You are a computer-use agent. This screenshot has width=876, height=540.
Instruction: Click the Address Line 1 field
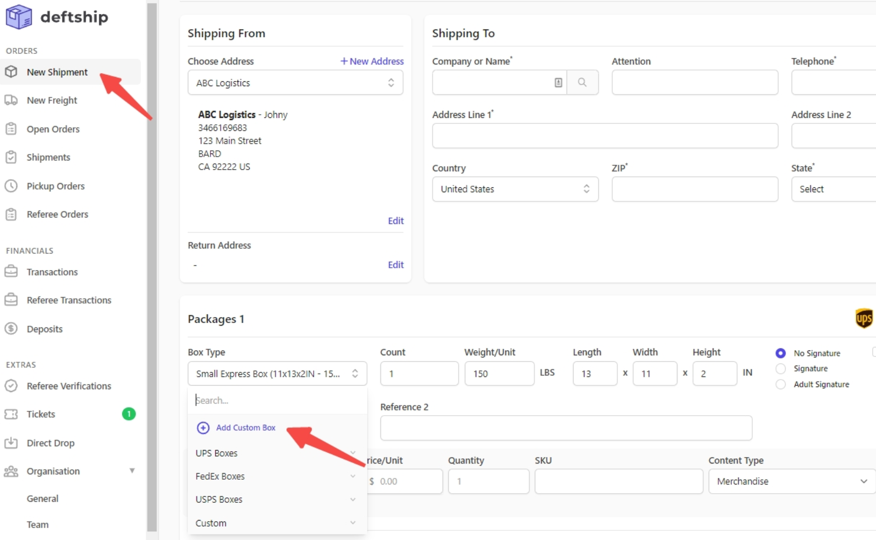pyautogui.click(x=605, y=136)
